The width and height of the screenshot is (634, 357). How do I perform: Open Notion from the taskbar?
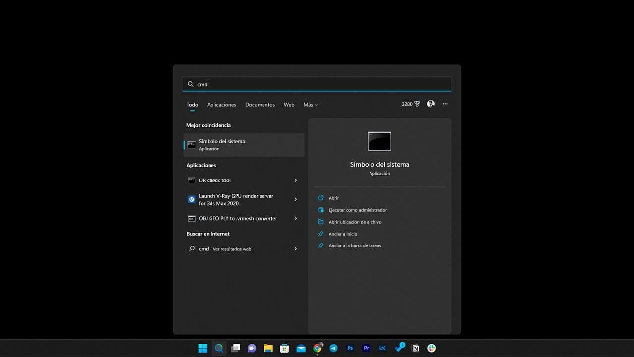click(x=416, y=348)
